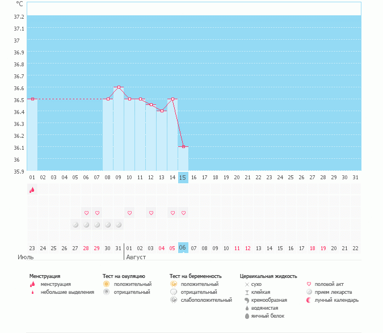Click the egg white cervical fluid legend icon
This screenshot has width=383, height=333.
point(247,316)
